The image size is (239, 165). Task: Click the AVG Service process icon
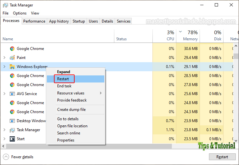pyautogui.click(x=12, y=94)
